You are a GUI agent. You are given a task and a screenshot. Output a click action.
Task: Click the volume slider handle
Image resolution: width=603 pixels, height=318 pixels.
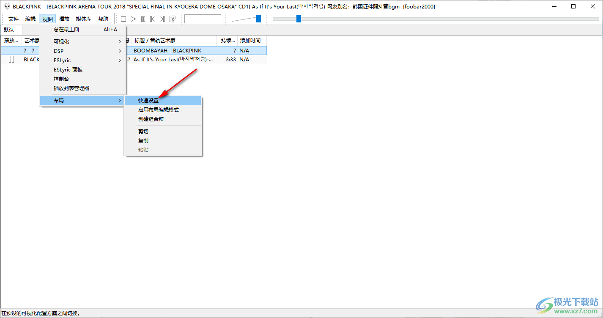coord(258,19)
